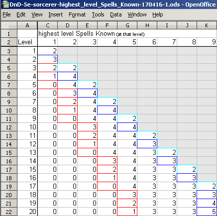Open the Data menu
This screenshot has height=216, width=217.
tap(116, 14)
